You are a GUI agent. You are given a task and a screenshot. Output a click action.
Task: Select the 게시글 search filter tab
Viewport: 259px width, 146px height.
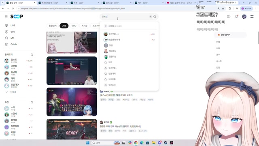[x=84, y=26]
